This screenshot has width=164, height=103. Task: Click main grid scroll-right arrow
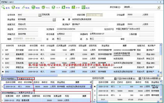[158, 75]
